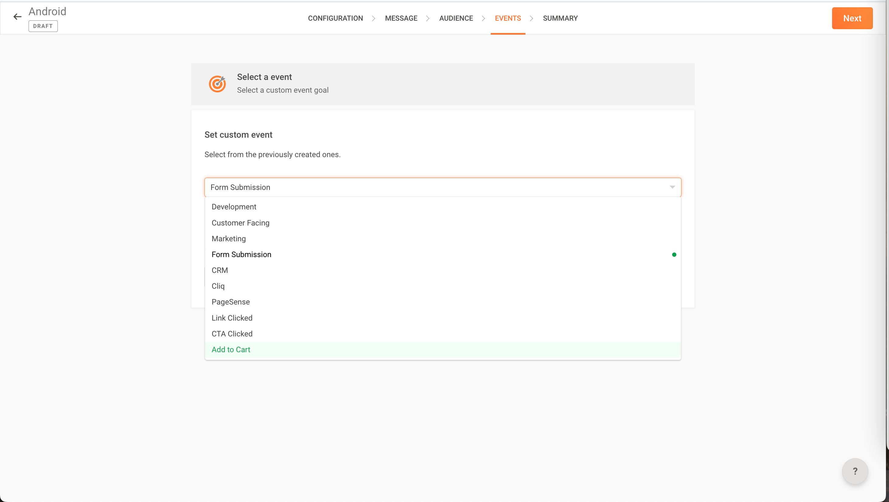Screen dimensions: 889x502
Task: Pick Marketing in the dropdown list
Action: pyautogui.click(x=228, y=239)
